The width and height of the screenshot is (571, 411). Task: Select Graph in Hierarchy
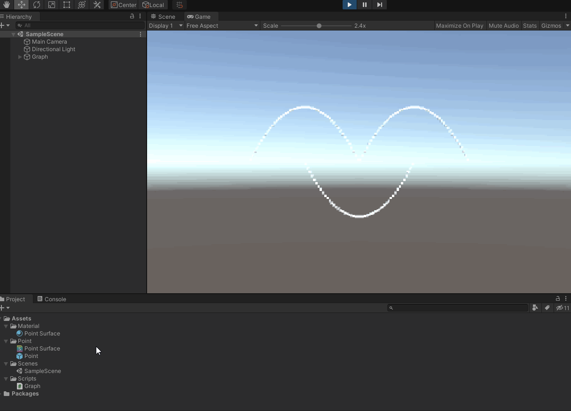[39, 57]
